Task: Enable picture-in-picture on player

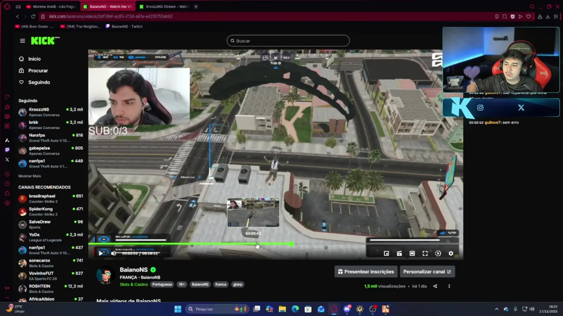Action: pos(386,253)
